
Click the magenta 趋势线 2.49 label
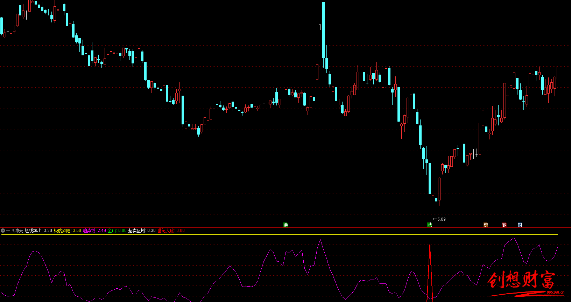click(x=94, y=231)
